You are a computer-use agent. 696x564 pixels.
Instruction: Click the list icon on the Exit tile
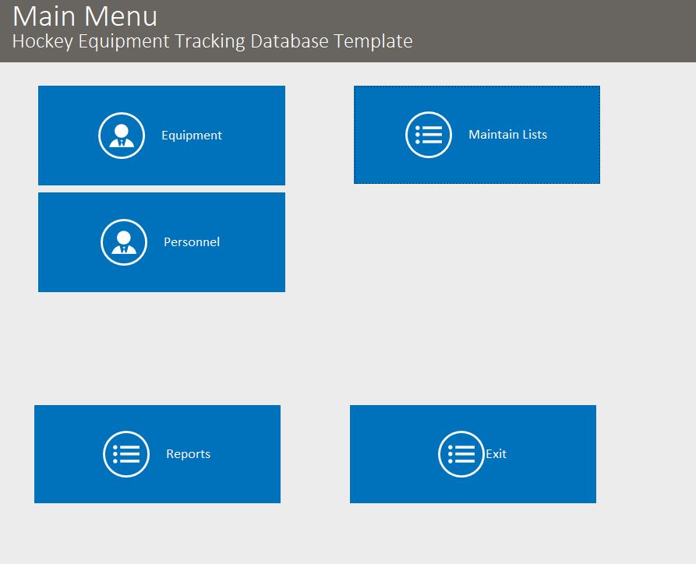tap(461, 454)
